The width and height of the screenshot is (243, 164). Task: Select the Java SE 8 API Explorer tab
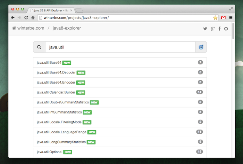coord(51,10)
